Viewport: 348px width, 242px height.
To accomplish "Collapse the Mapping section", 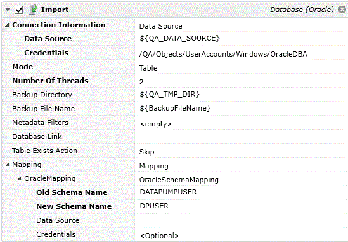I will coord(7,165).
